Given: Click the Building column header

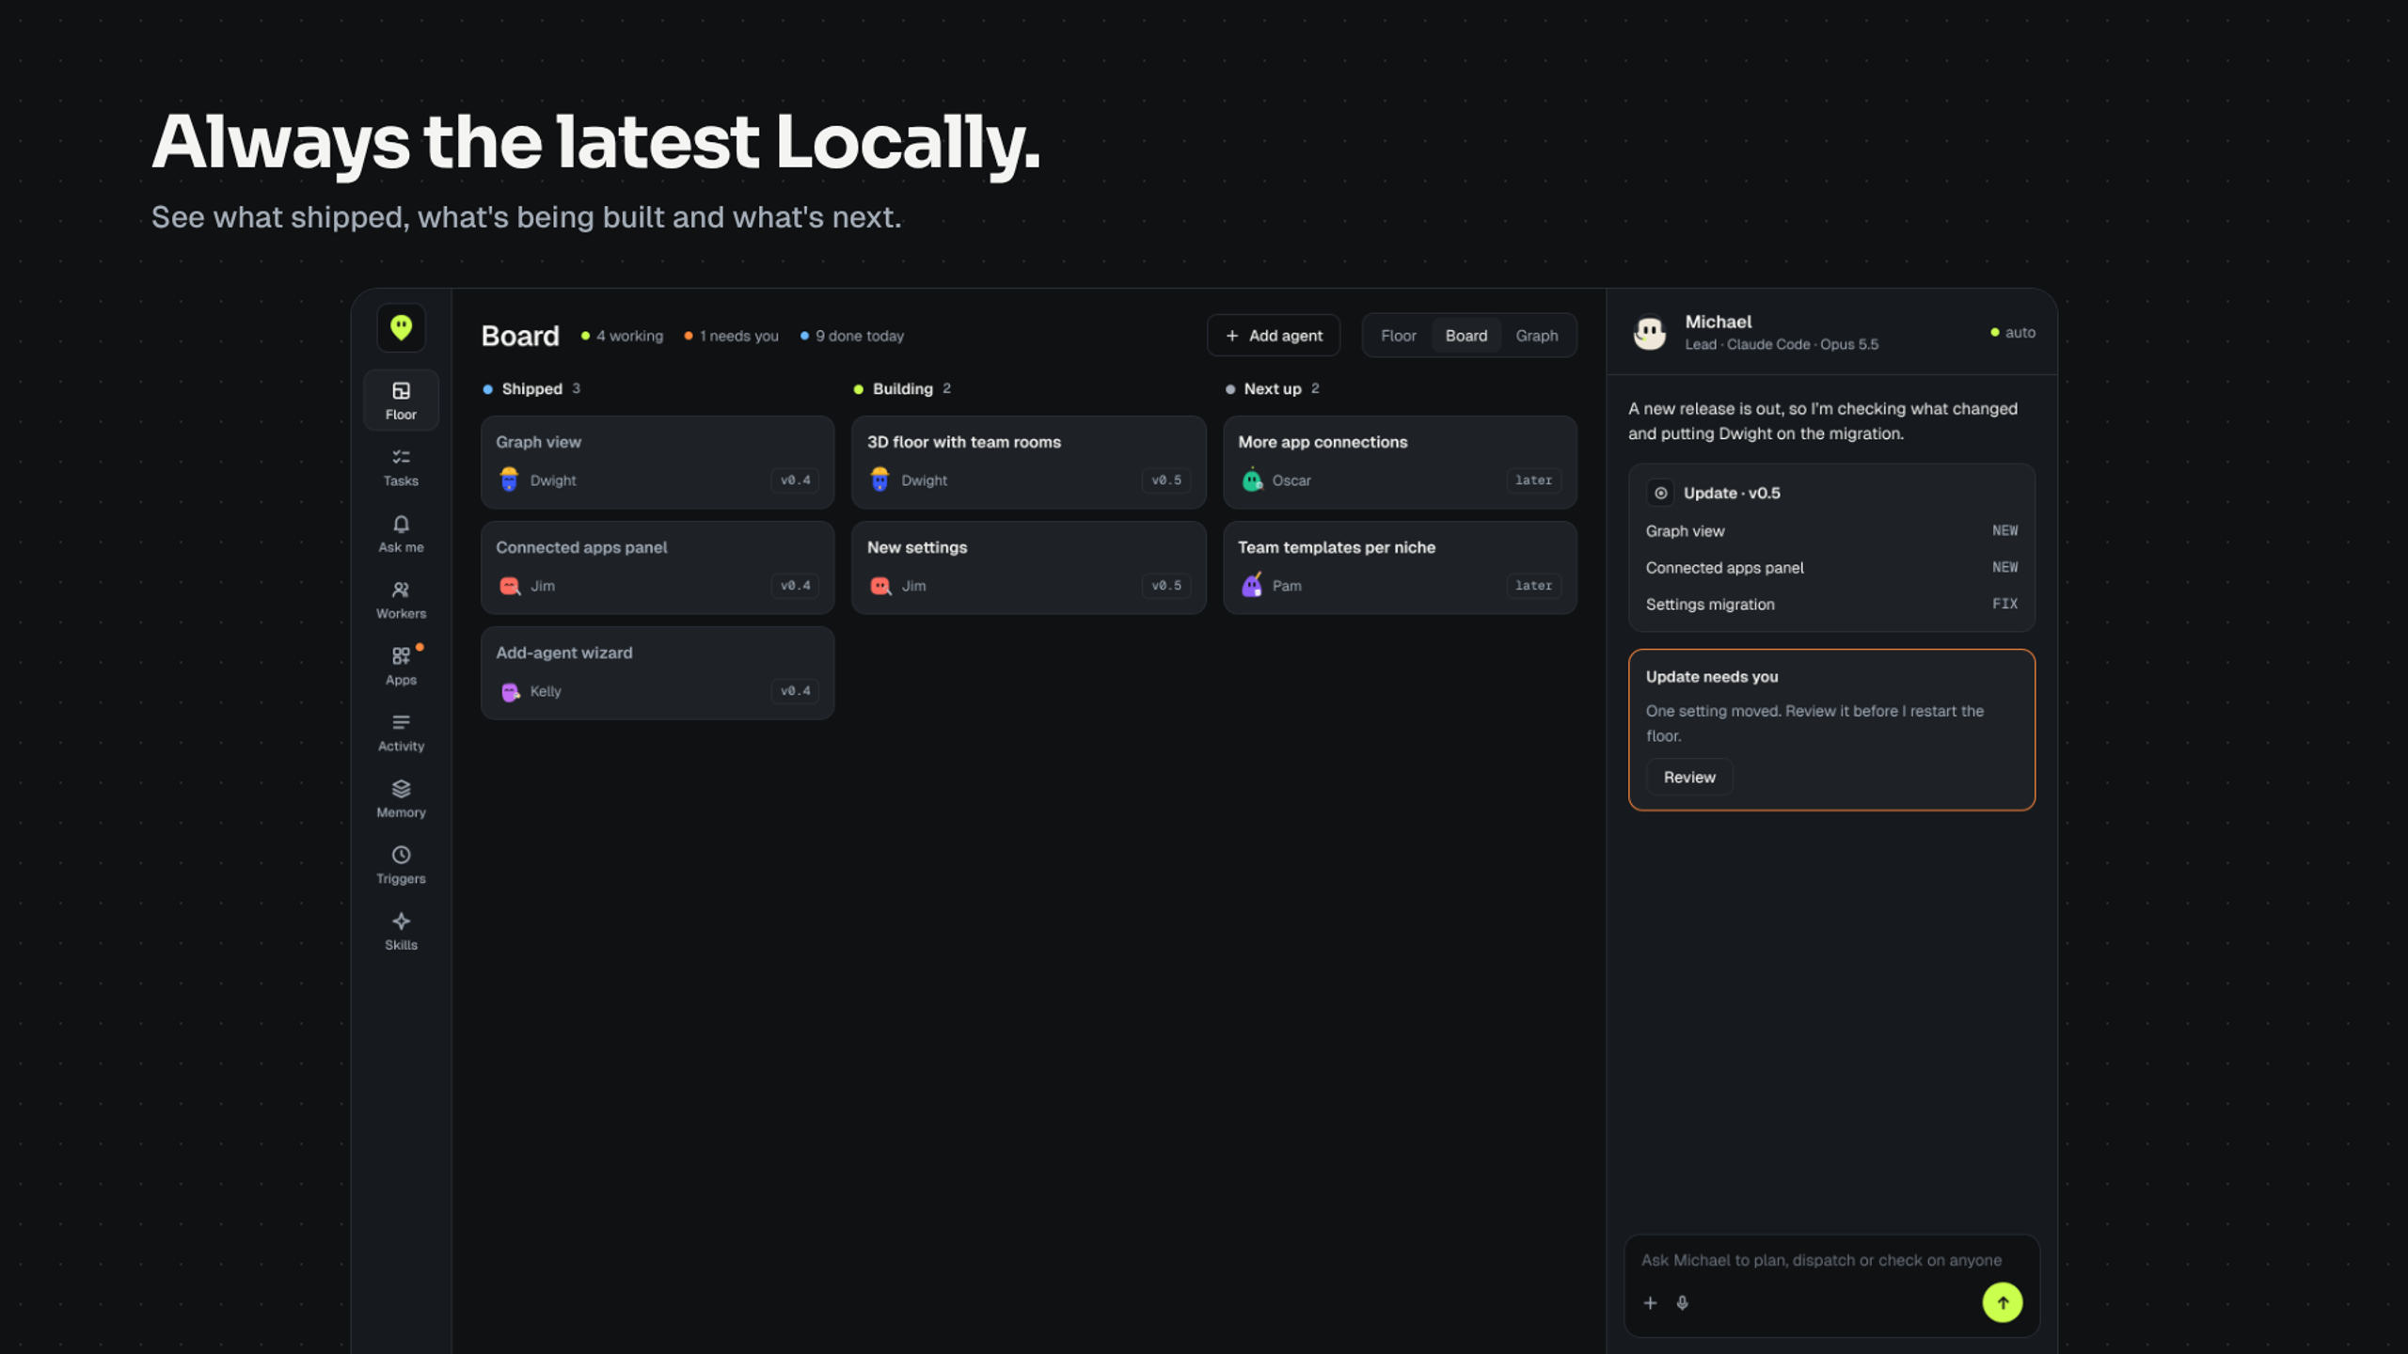Looking at the screenshot, I should (902, 388).
